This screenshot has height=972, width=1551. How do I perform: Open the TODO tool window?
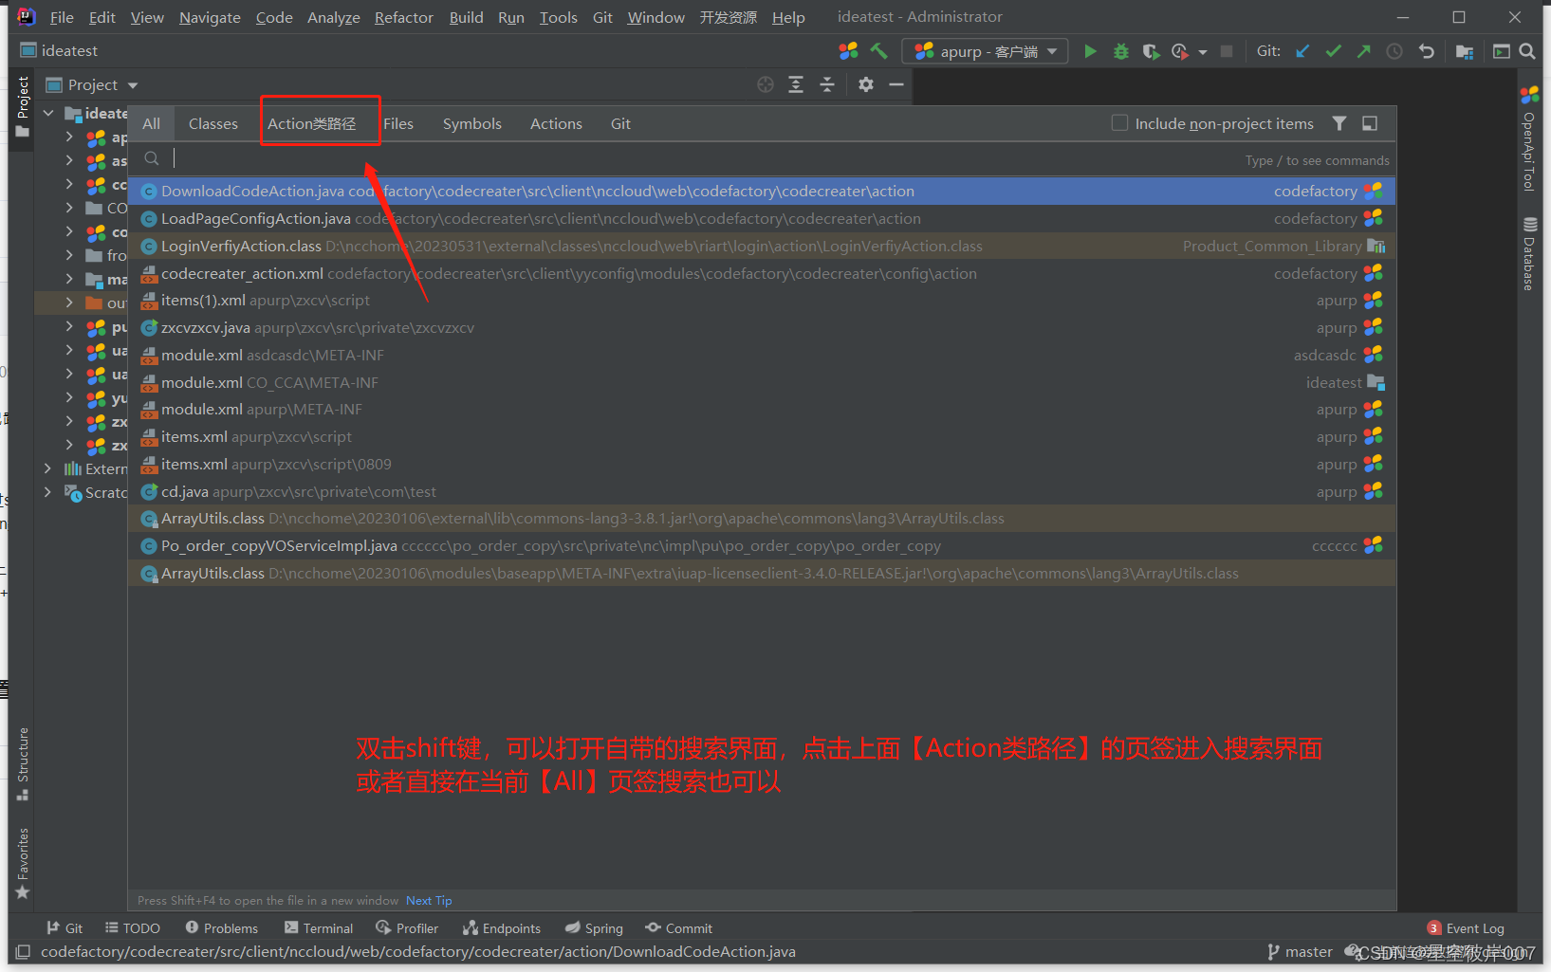pyautogui.click(x=133, y=928)
